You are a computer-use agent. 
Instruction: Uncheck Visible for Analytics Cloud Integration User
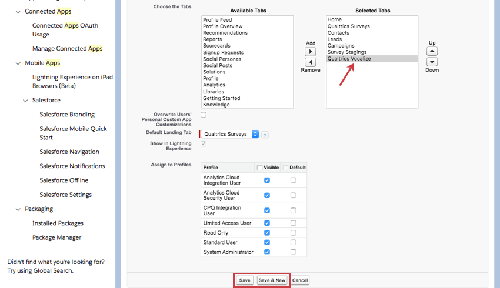[267, 180]
